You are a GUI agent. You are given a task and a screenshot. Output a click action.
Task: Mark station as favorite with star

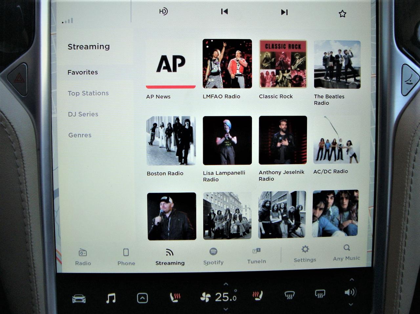[x=342, y=14]
